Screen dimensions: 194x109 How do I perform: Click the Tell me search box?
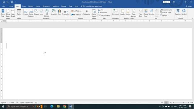pyautogui.click(x=92, y=6)
